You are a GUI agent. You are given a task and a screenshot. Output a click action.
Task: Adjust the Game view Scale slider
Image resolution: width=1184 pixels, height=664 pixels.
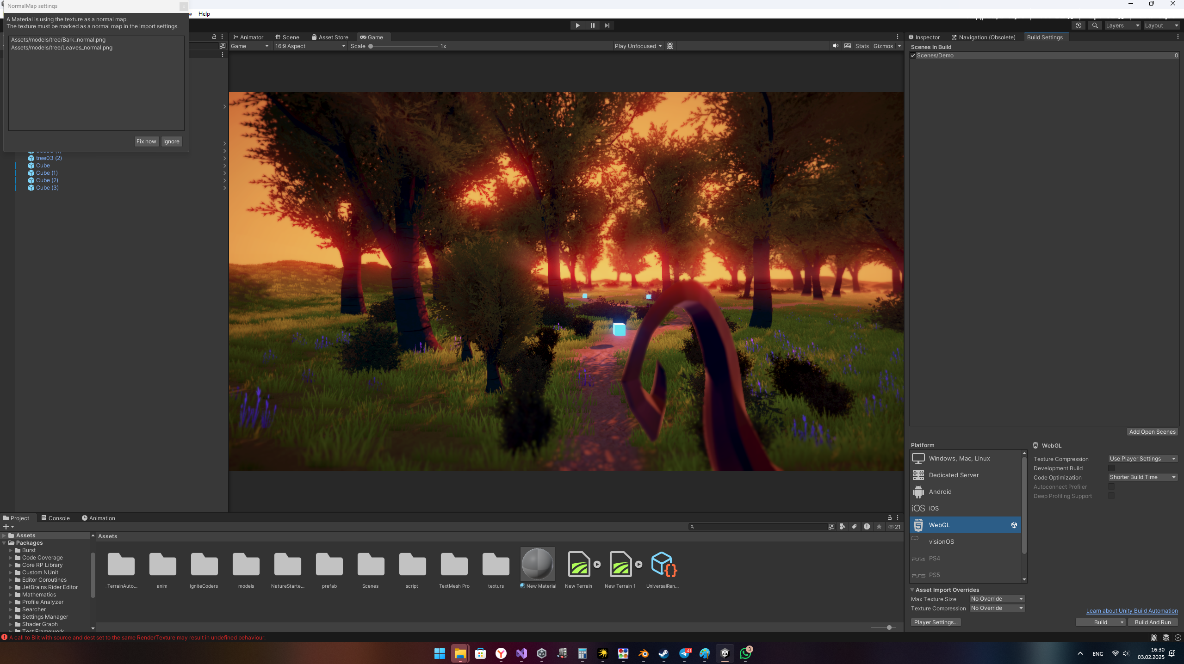pyautogui.click(x=371, y=46)
